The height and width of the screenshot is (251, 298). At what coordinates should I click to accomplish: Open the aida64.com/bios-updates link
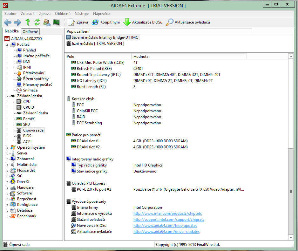coord(165,226)
